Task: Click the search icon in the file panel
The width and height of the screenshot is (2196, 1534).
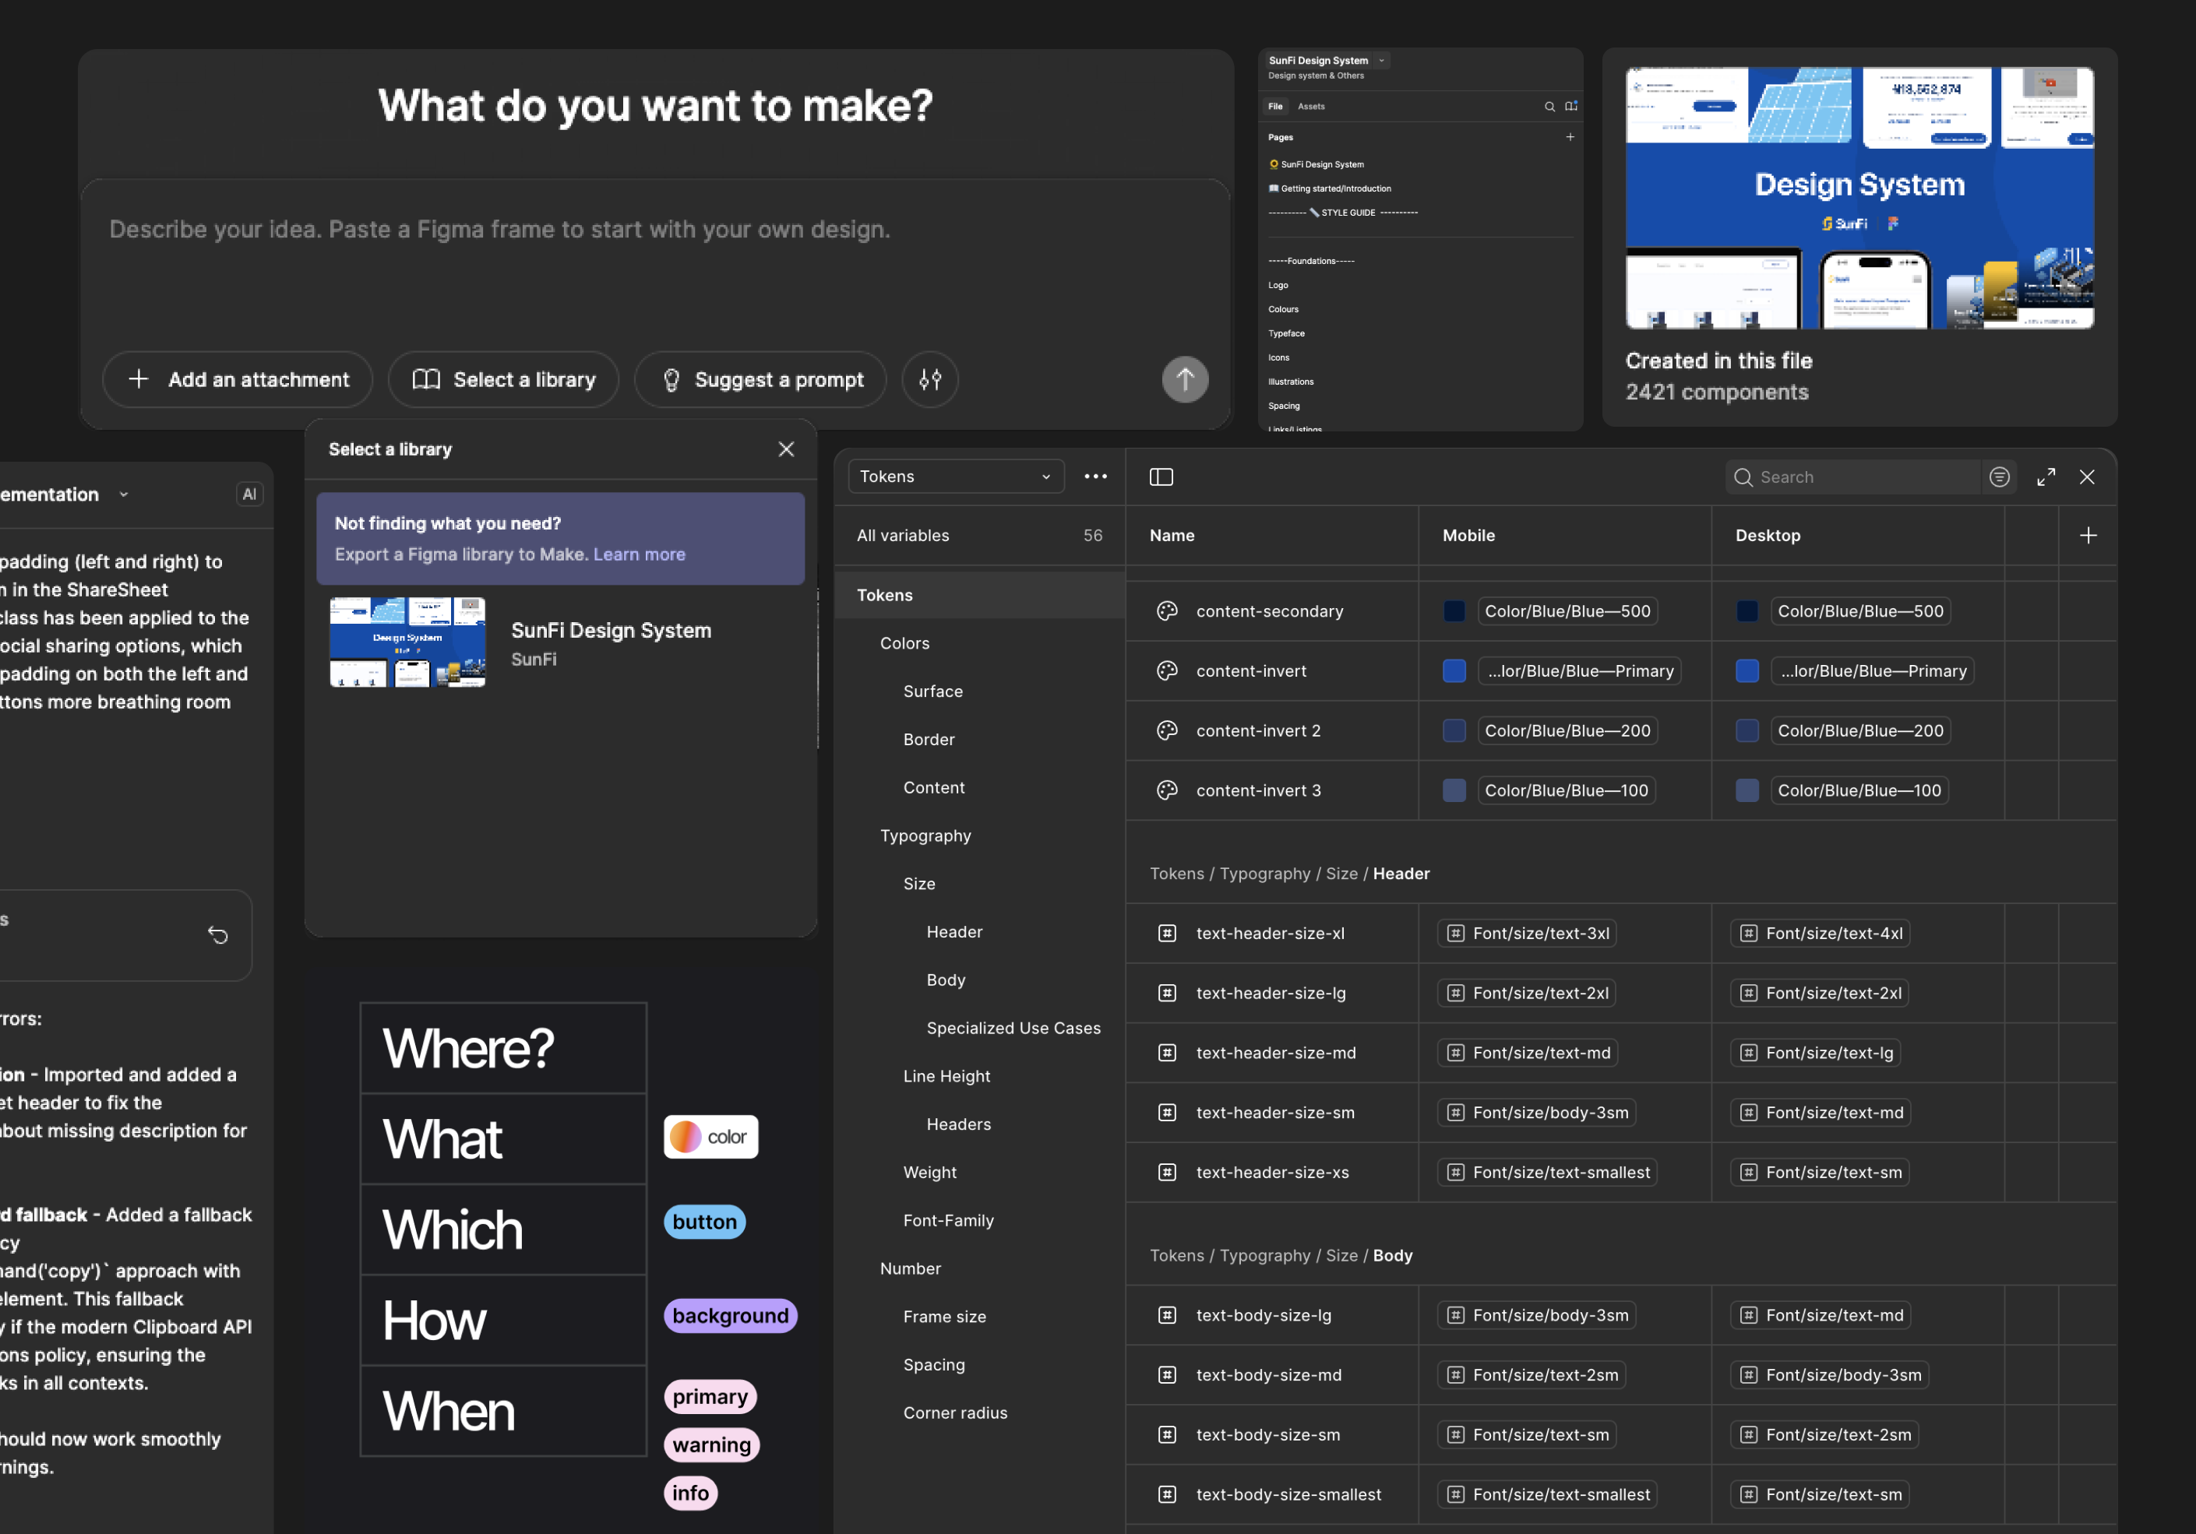Action: point(1549,106)
